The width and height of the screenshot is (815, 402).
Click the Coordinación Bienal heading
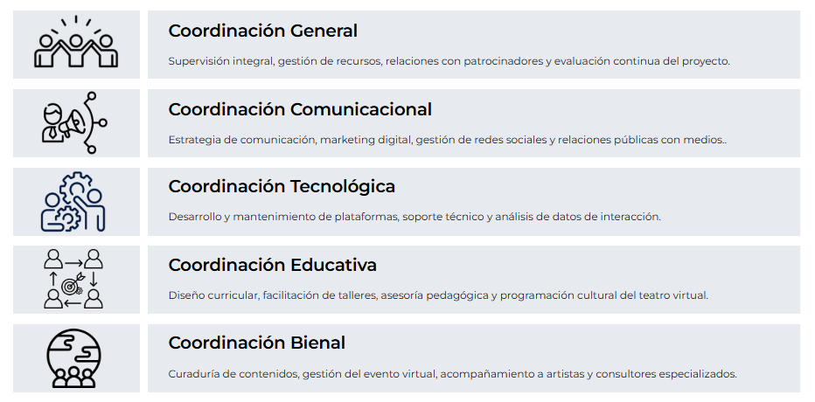(x=256, y=343)
